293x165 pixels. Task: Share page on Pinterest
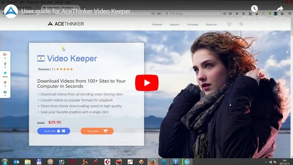(x=5, y=82)
